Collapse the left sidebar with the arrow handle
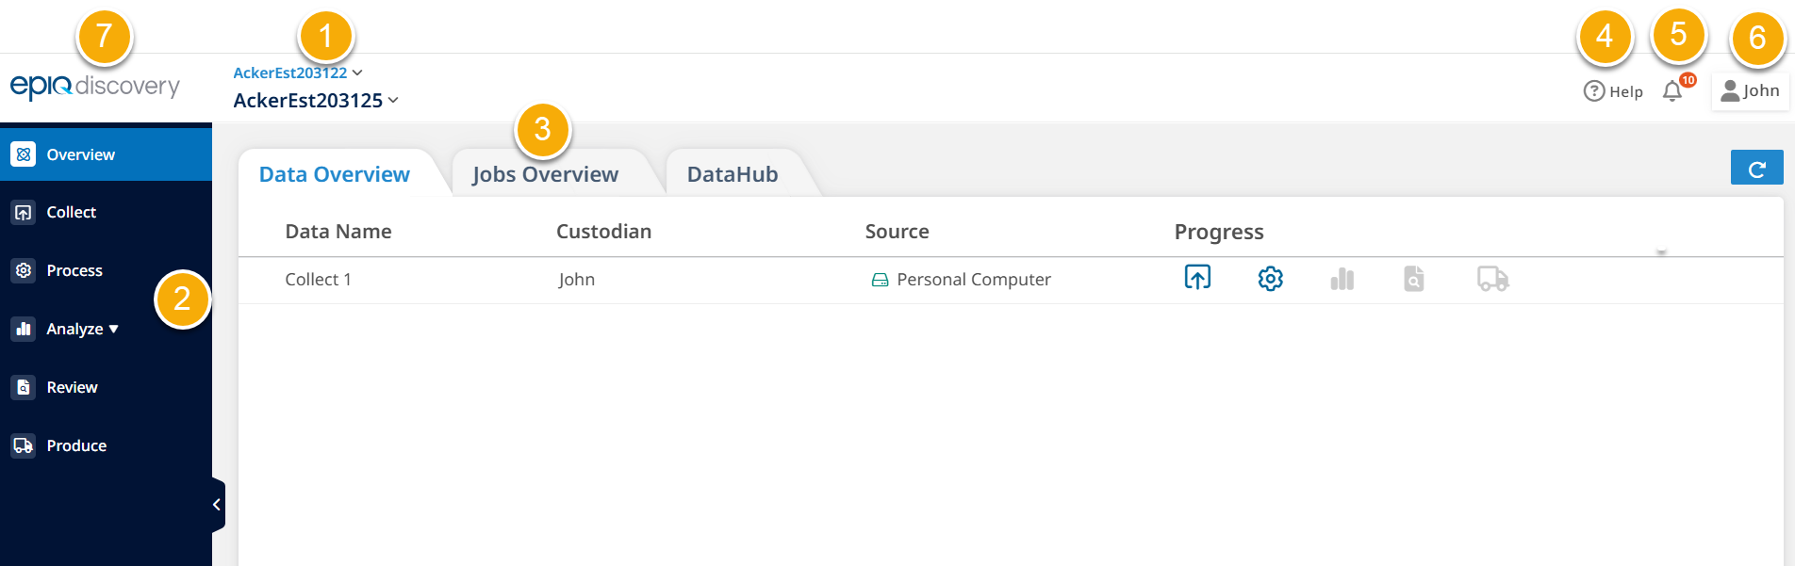This screenshot has height=566, width=1795. (x=217, y=505)
